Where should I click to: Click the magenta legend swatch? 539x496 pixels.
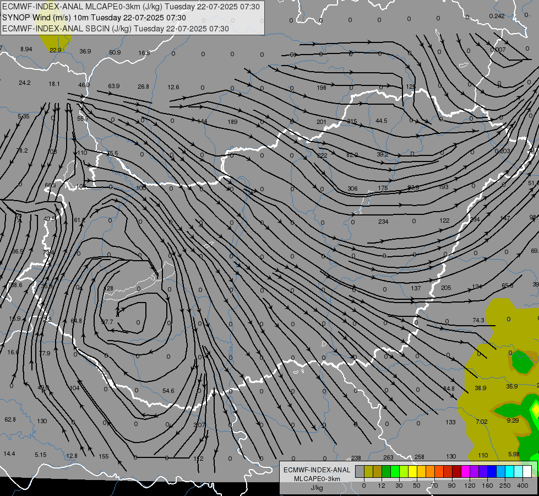click(x=466, y=471)
